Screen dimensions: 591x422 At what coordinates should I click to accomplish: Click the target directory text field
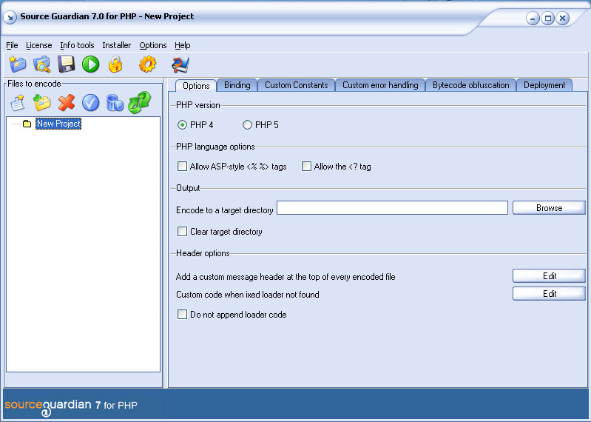point(392,208)
